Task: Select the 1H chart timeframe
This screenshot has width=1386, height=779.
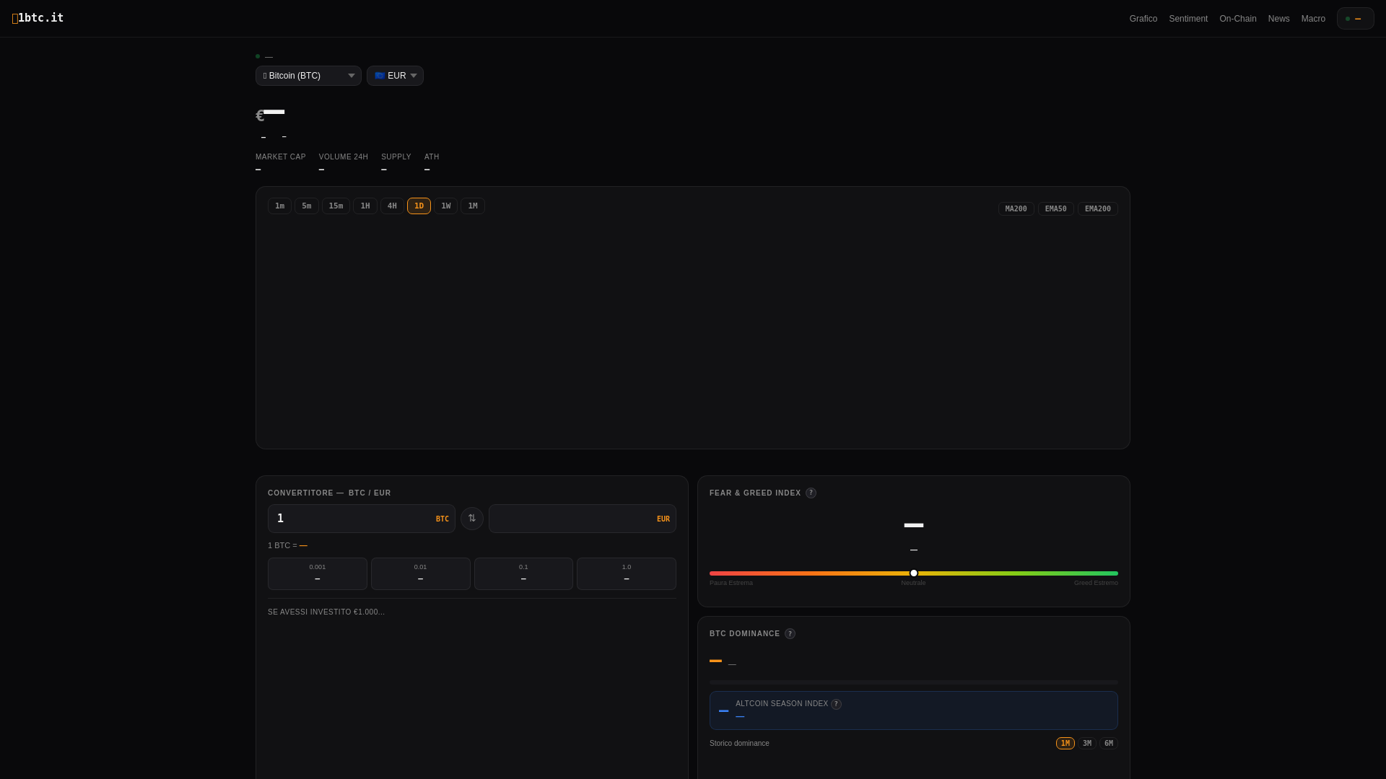Action: (x=365, y=206)
